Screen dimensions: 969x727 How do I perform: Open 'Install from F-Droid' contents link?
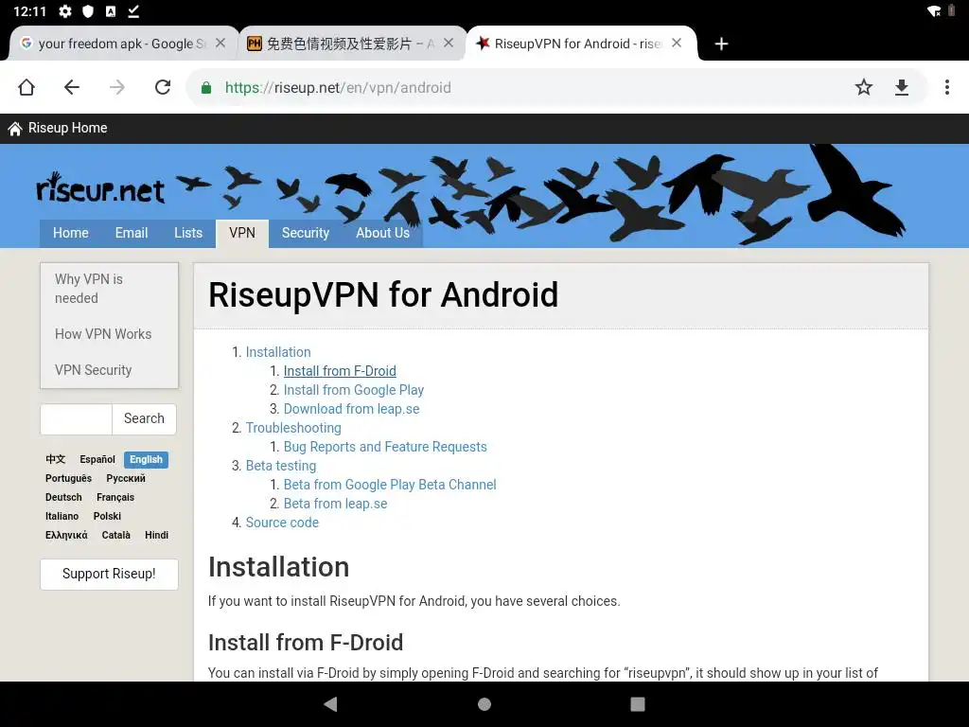pos(340,371)
